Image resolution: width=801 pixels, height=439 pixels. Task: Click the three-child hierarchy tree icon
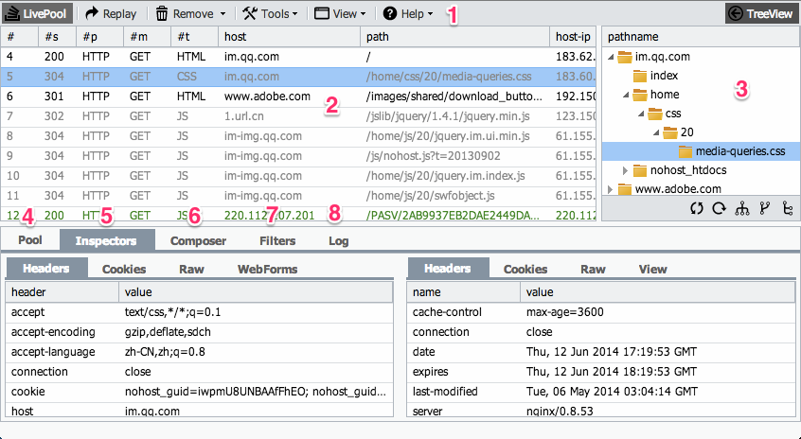tap(741, 208)
